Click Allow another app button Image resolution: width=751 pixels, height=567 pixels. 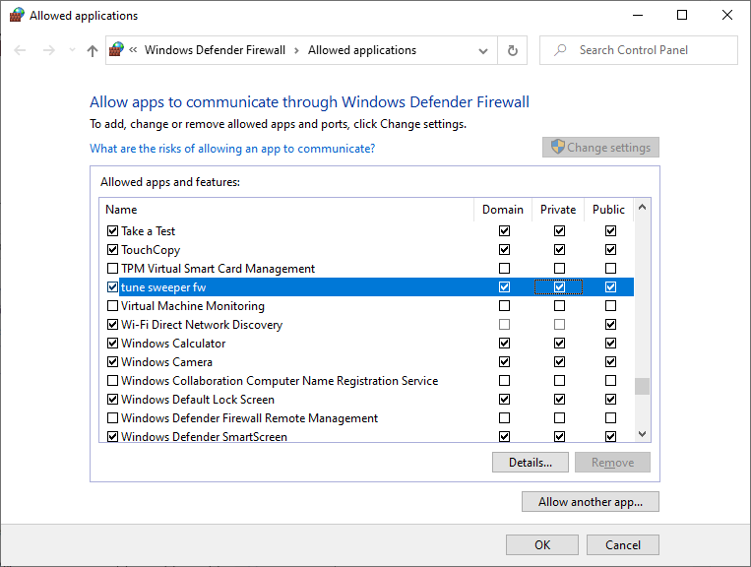click(x=591, y=502)
